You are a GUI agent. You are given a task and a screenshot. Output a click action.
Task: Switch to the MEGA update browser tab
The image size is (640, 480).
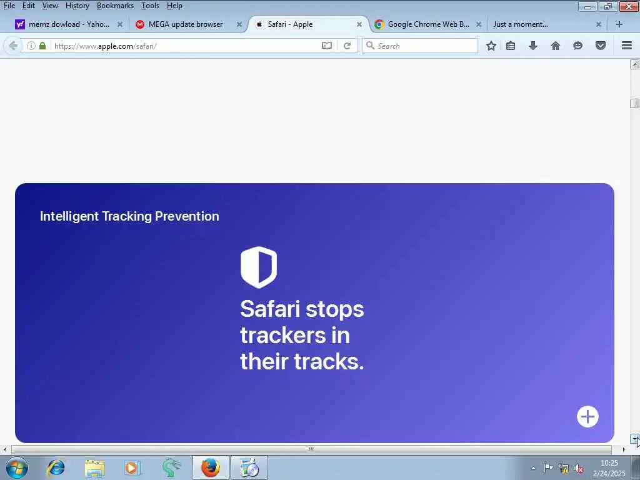click(186, 24)
